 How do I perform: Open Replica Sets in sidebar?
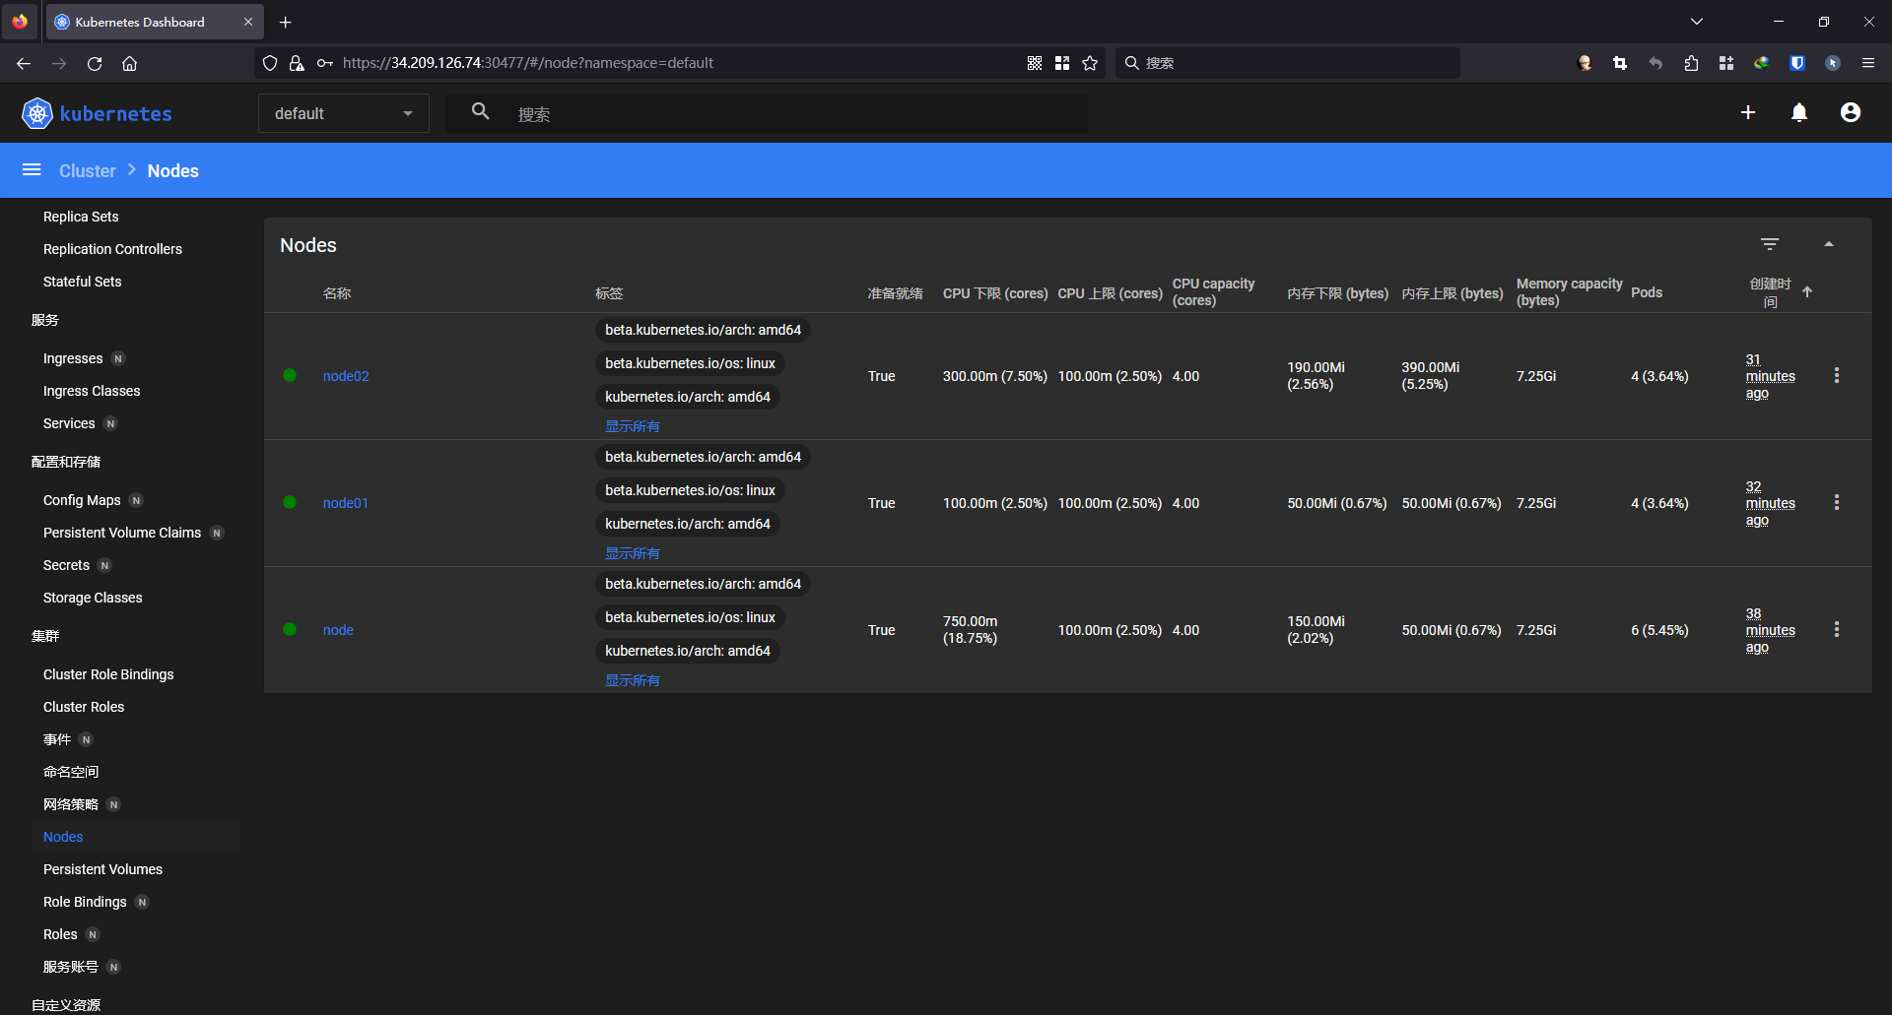point(81,217)
